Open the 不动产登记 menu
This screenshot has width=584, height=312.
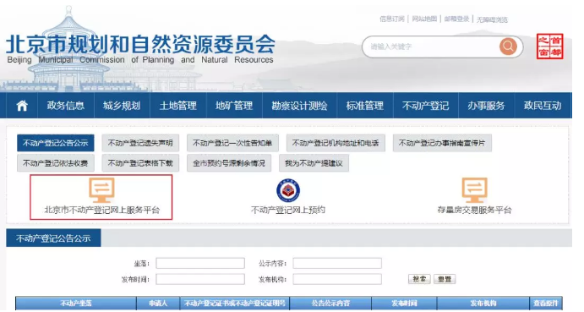[x=426, y=106]
